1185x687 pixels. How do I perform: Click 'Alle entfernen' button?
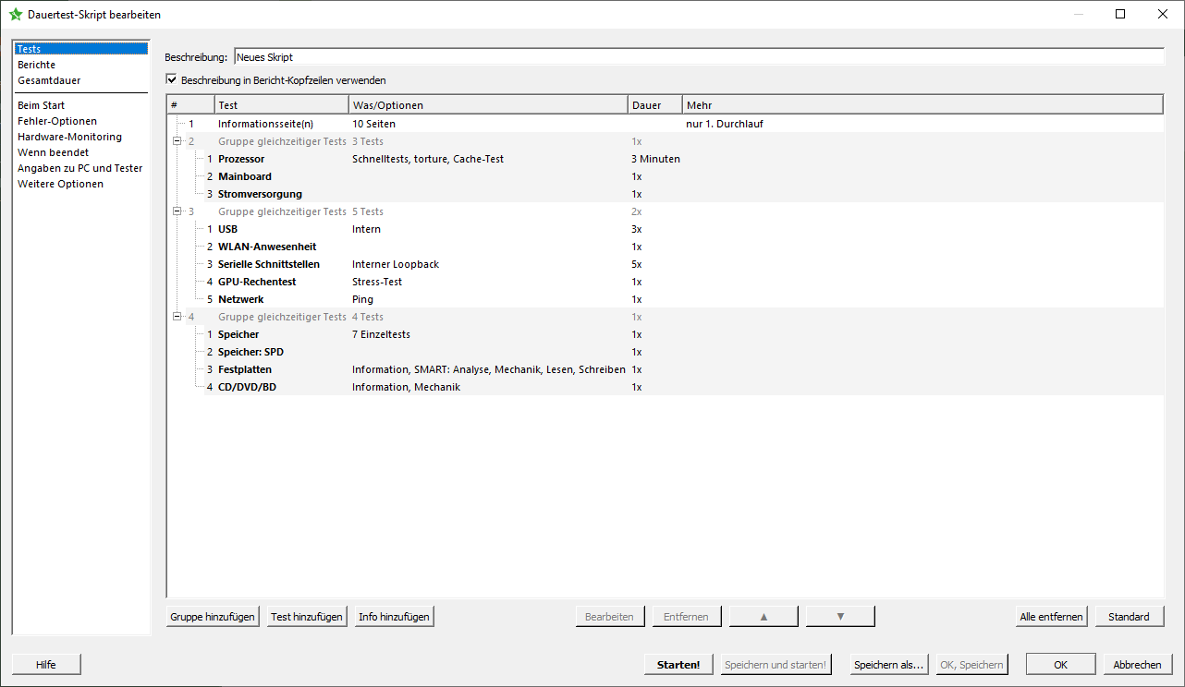[x=1051, y=617]
